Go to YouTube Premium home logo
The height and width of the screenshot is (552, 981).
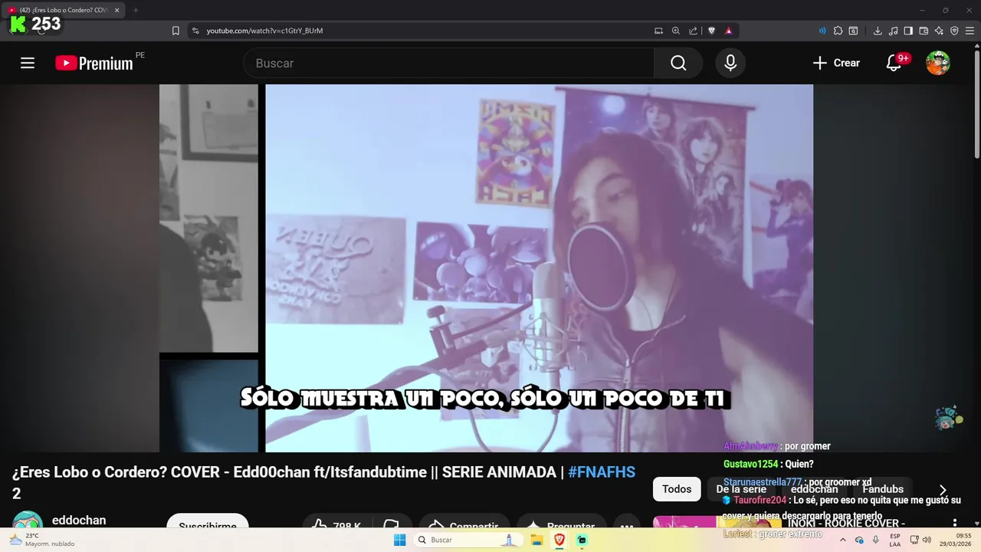click(94, 63)
